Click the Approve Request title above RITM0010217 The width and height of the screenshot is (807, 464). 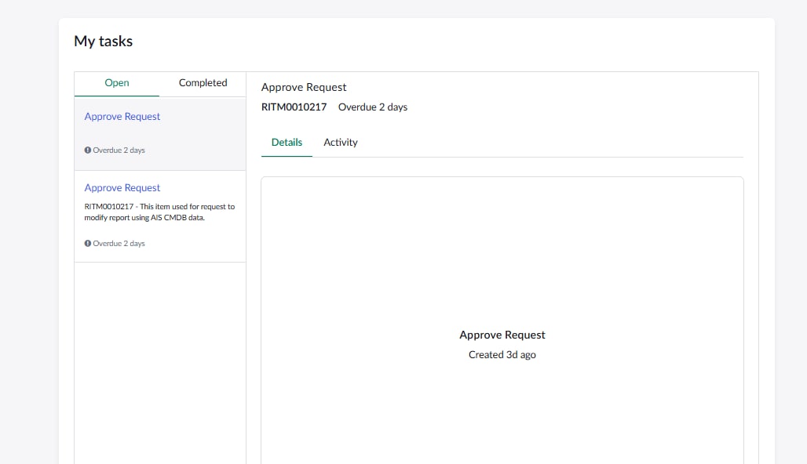304,88
